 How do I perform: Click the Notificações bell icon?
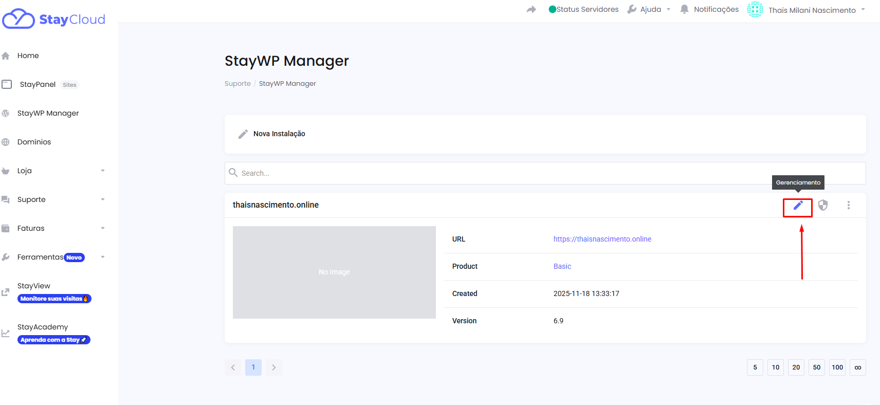coord(684,9)
